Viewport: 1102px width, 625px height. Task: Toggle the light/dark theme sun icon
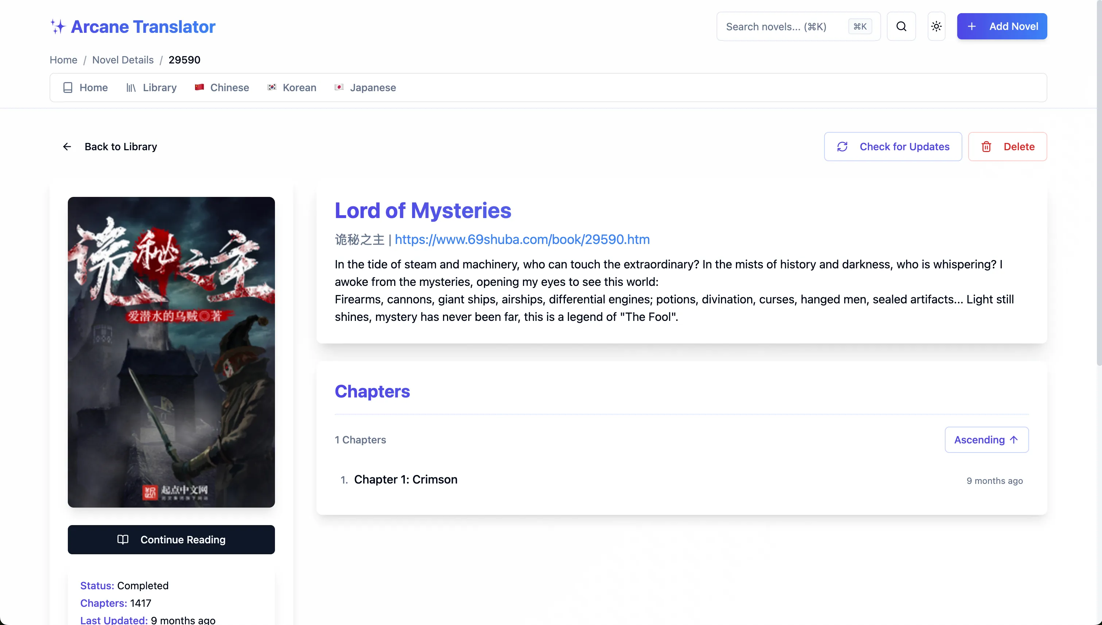pos(936,27)
